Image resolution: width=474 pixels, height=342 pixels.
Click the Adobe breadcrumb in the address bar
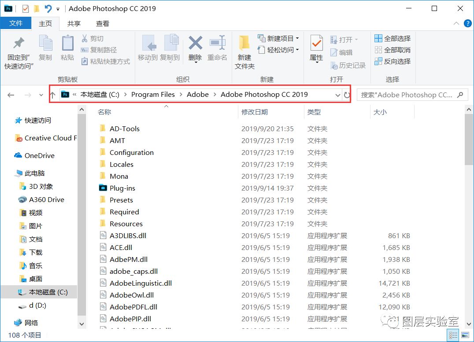point(198,95)
